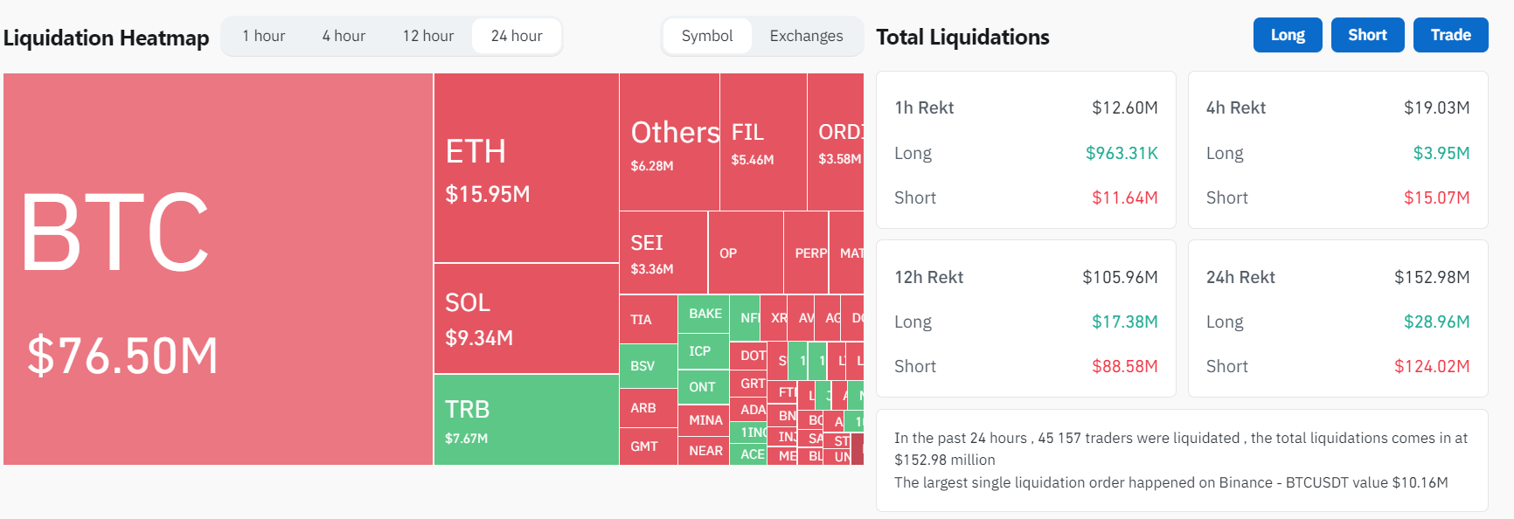Select the ETH $15.95M heatmap block
The image size is (1514, 519).
(526, 168)
